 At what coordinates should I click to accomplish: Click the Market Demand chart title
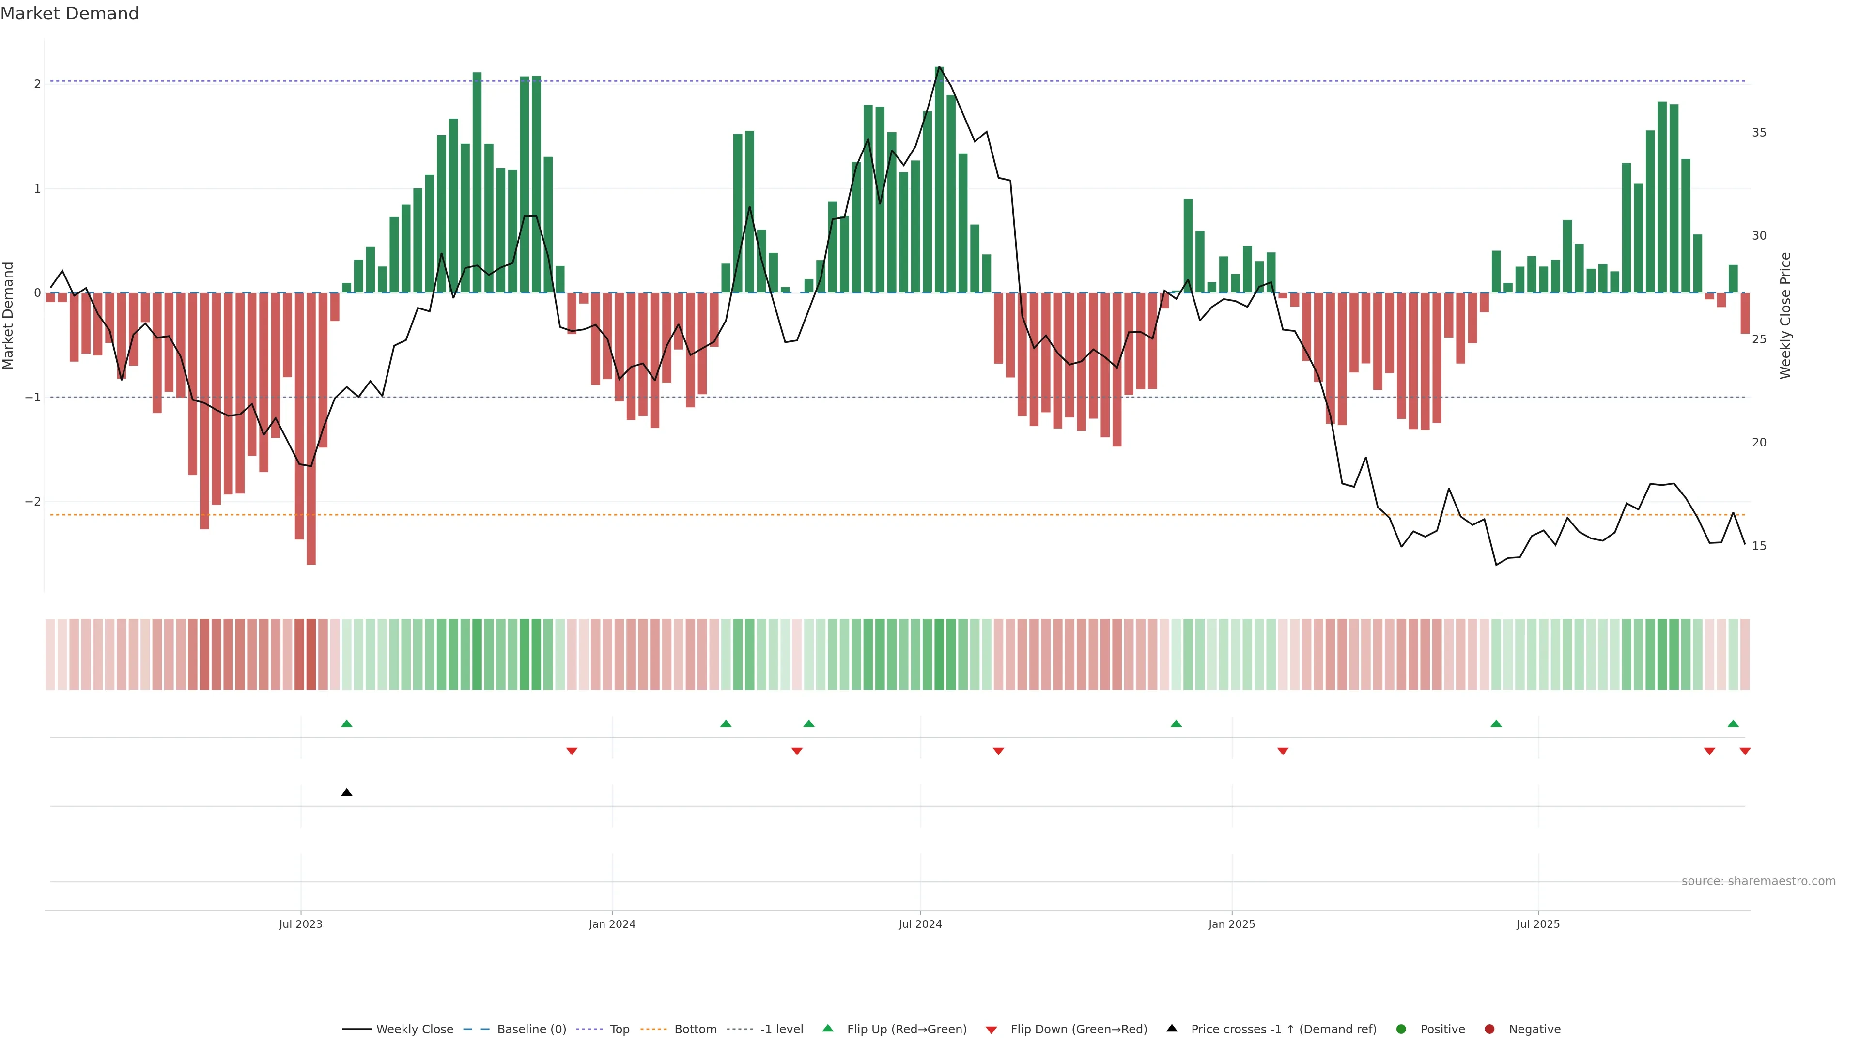(x=69, y=14)
